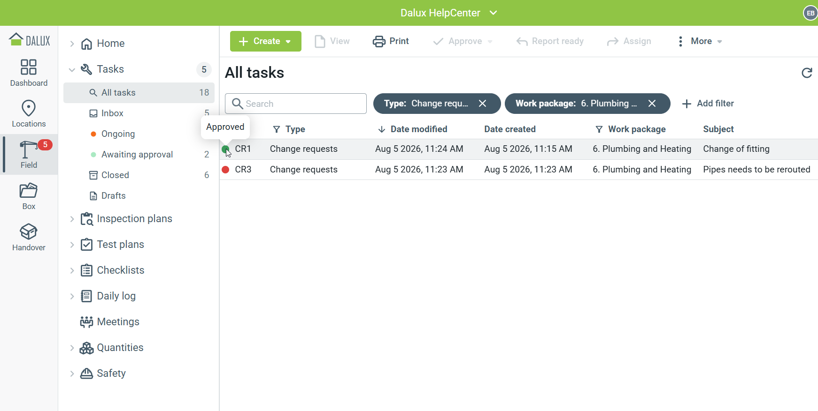Open the Dalux HelpCenter project dropdown
The height and width of the screenshot is (411, 818).
click(448, 13)
